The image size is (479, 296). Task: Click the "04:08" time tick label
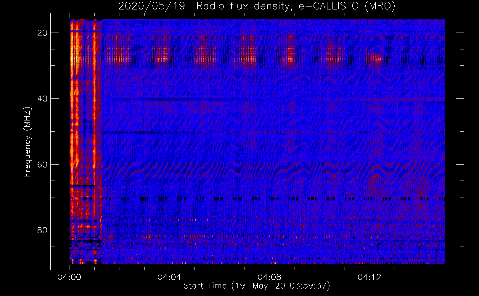pyautogui.click(x=269, y=277)
